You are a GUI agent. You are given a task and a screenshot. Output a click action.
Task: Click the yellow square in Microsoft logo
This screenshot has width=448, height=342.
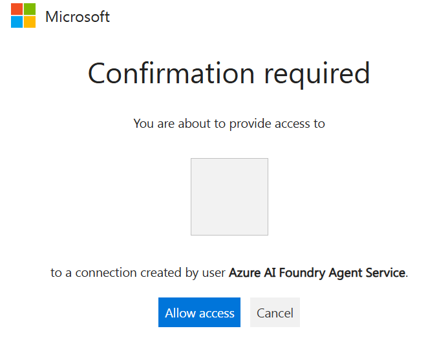point(30,22)
